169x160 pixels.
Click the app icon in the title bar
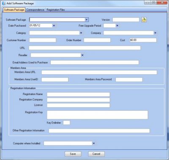pos(4,3)
